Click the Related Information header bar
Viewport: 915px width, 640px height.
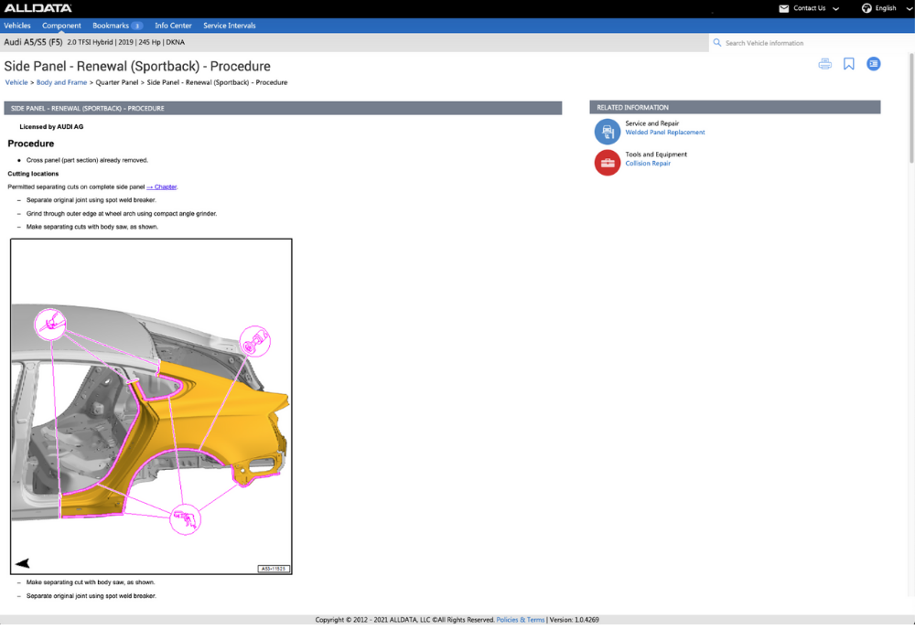click(x=735, y=107)
